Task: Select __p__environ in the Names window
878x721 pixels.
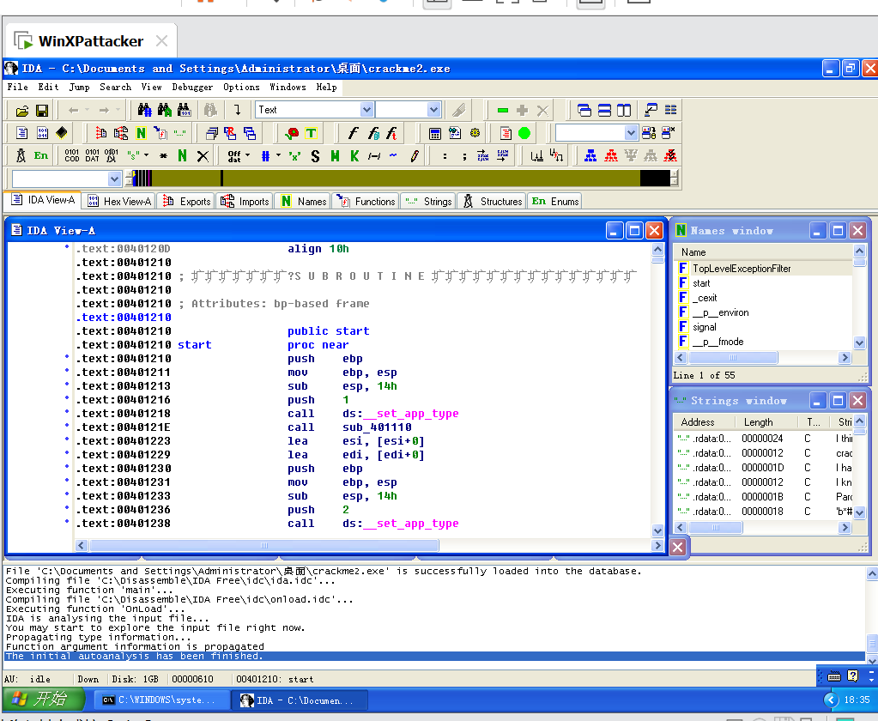Action: [x=721, y=312]
